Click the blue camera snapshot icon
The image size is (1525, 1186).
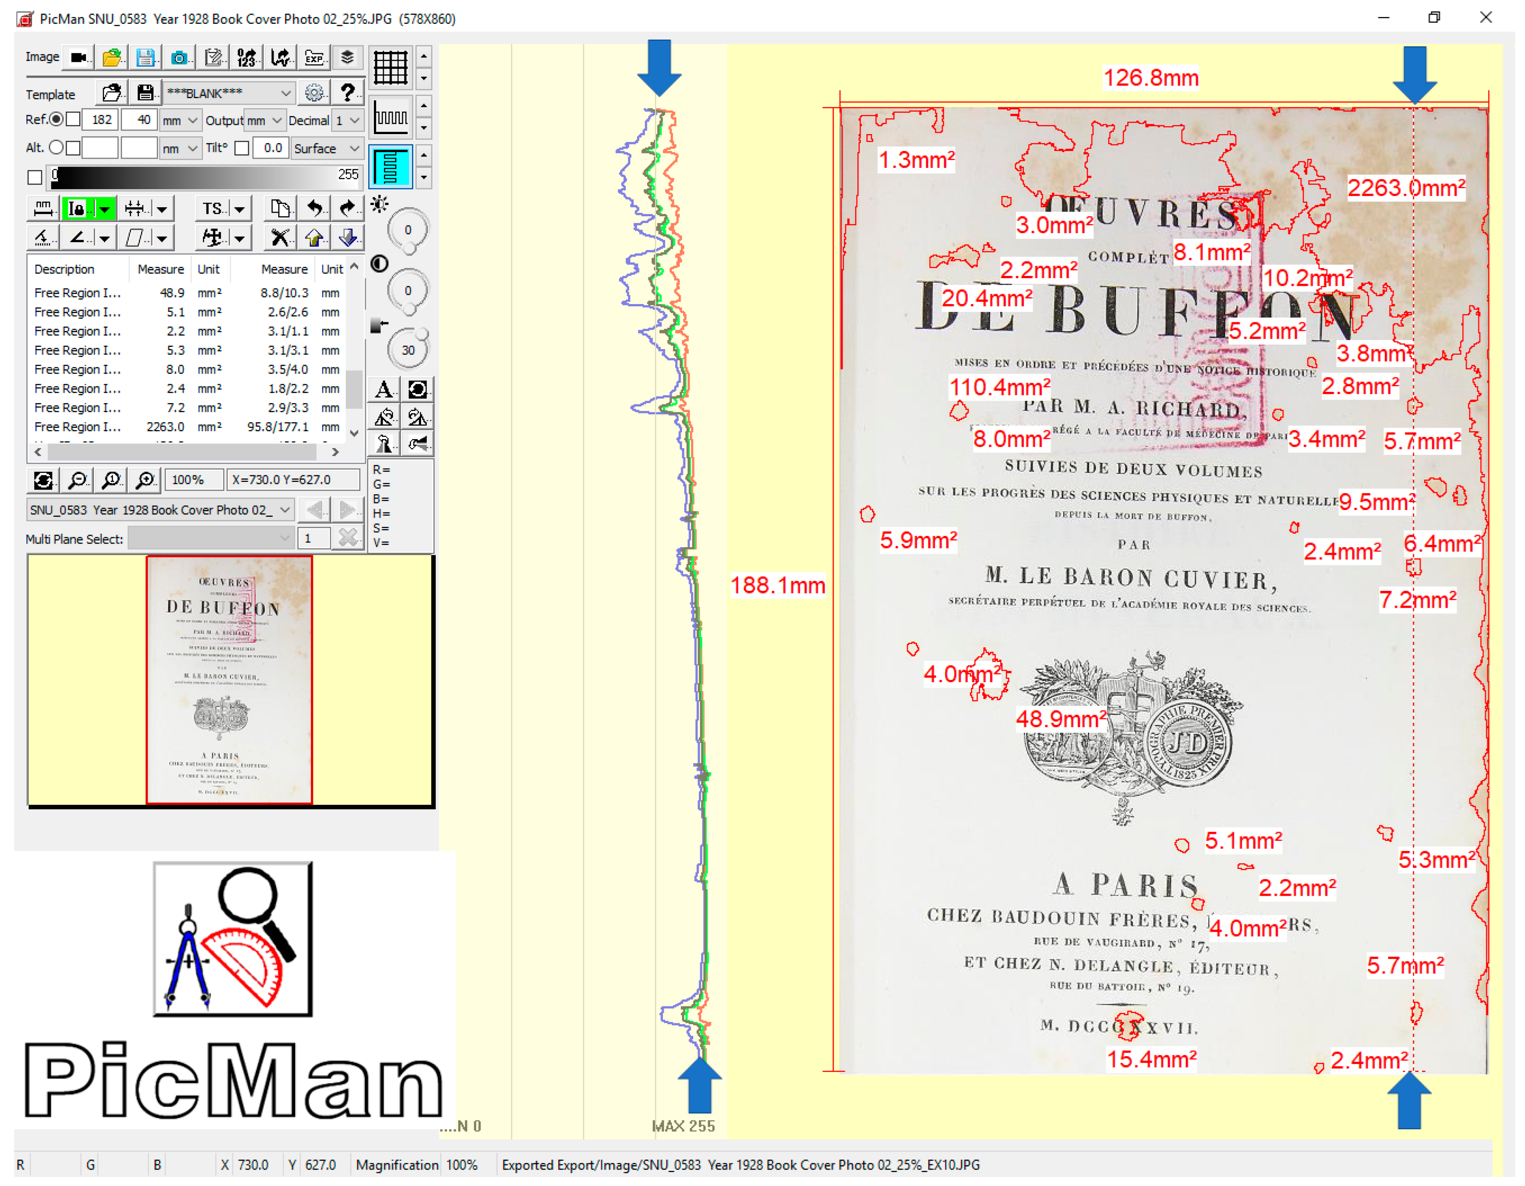pos(180,58)
